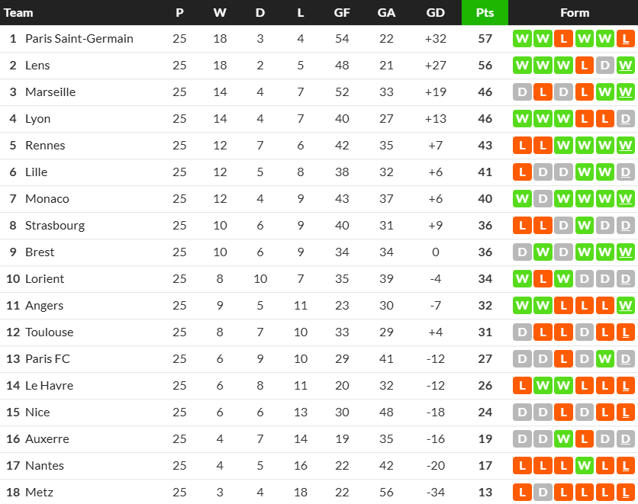638x504 pixels.
Task: Click the GA column header
Action: [x=386, y=12]
